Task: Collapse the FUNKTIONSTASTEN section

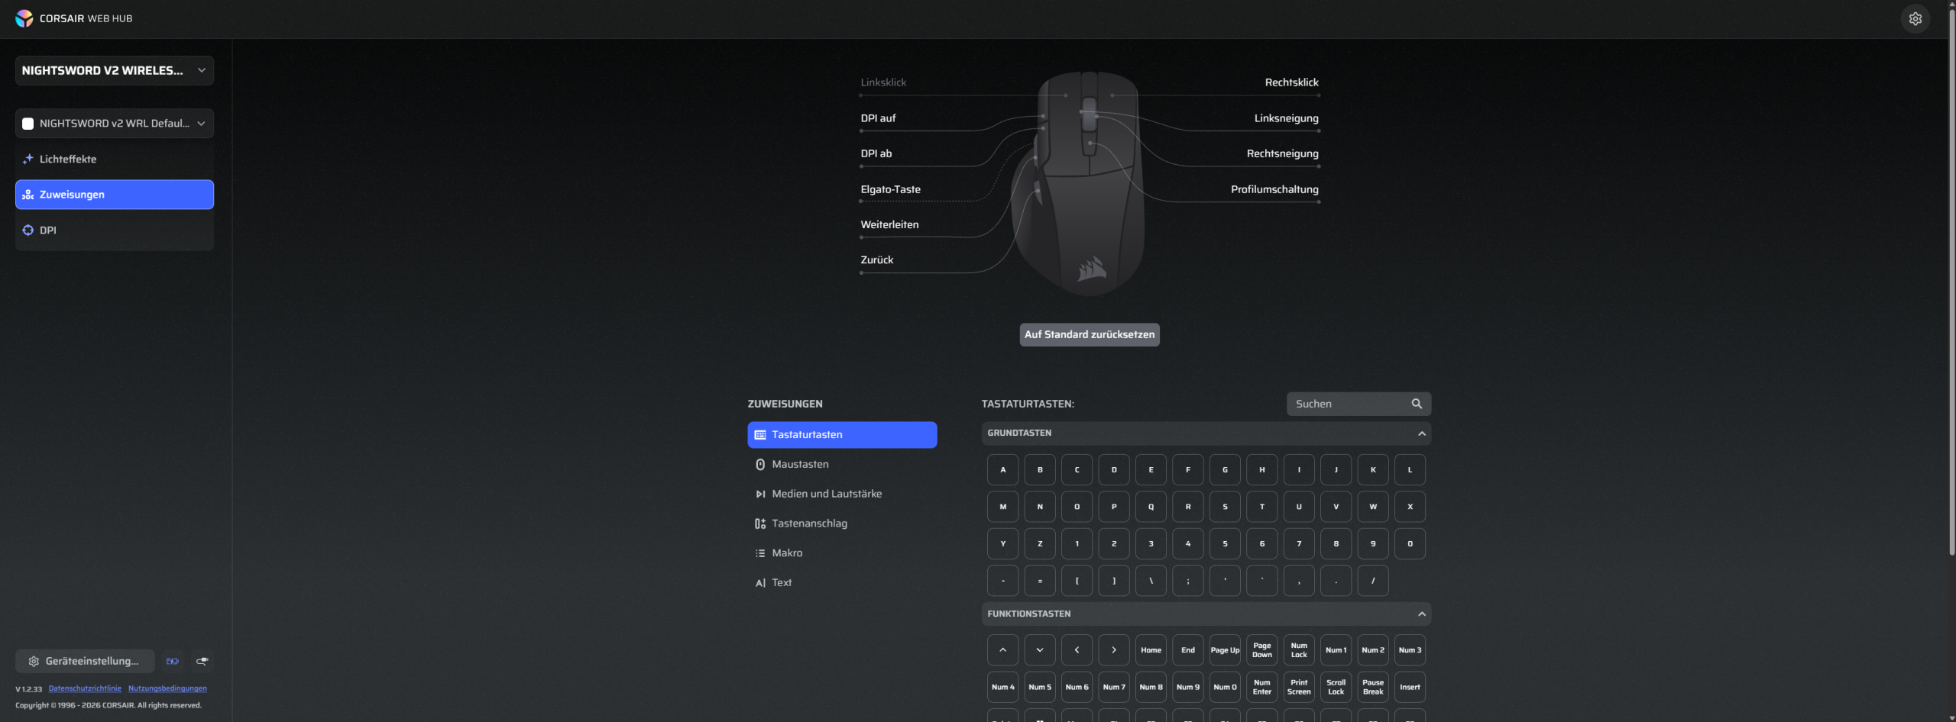Action: (x=1421, y=614)
